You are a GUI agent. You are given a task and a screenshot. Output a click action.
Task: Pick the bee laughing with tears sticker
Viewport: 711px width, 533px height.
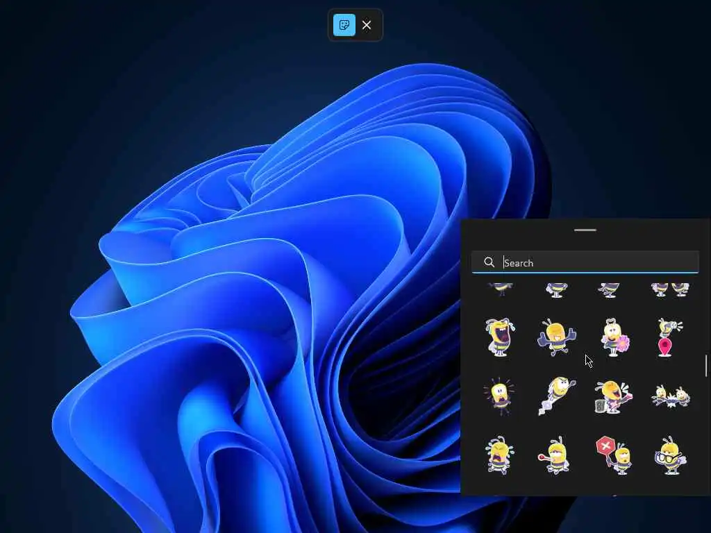coord(500,337)
